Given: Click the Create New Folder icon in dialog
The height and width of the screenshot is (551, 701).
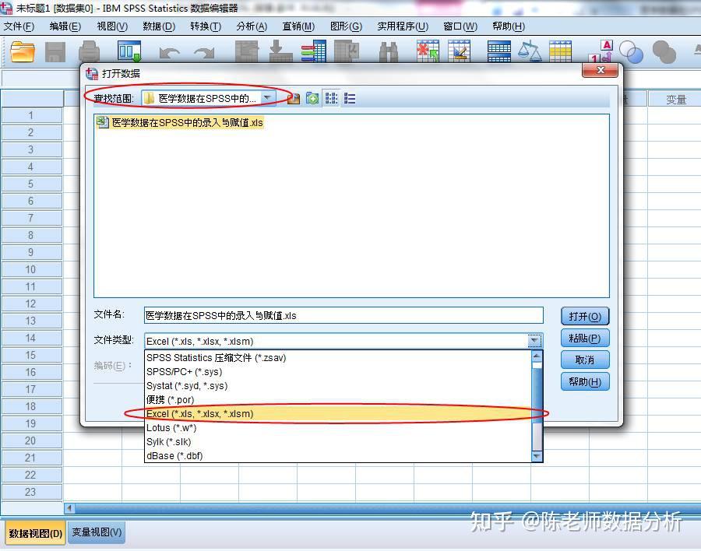Looking at the screenshot, I should click(x=312, y=98).
